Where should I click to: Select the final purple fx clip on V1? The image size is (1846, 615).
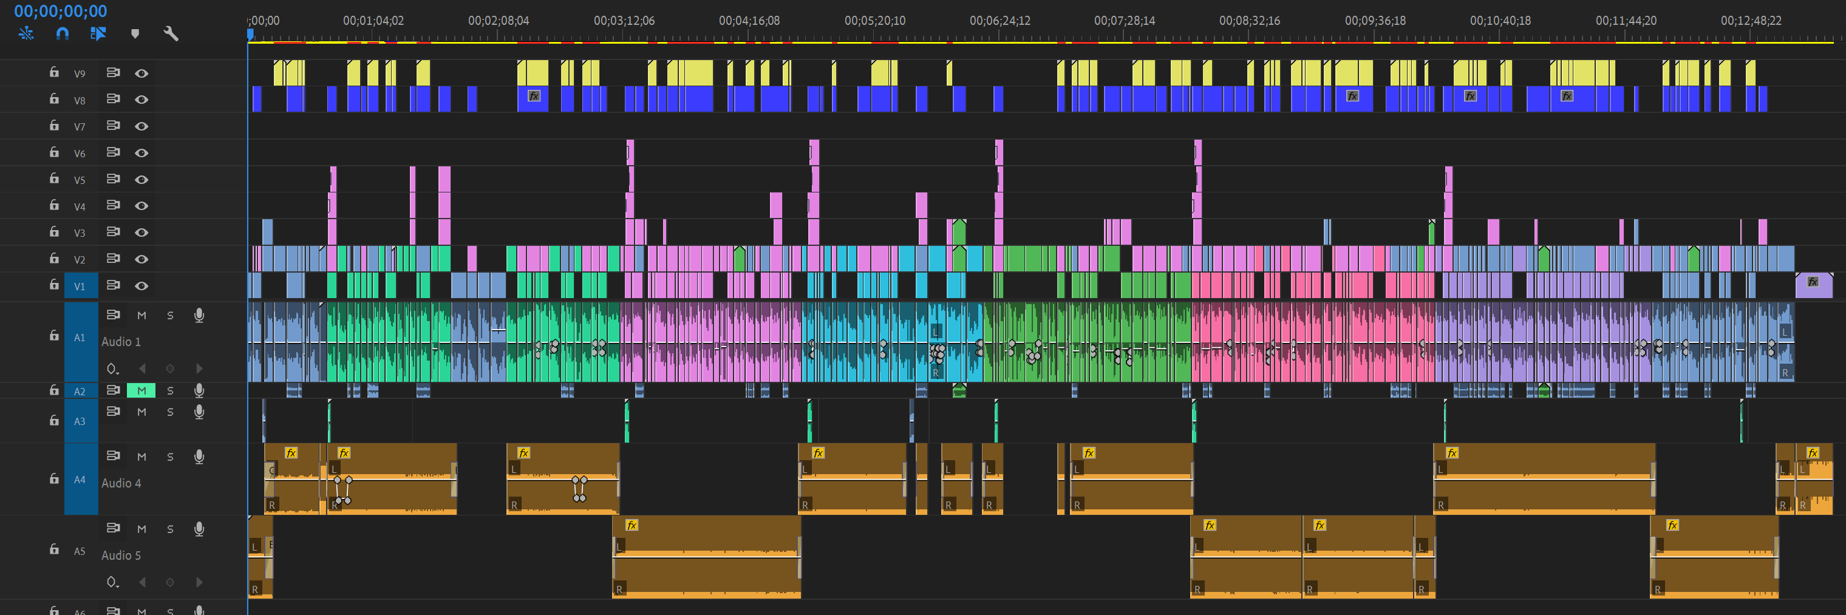coord(1814,285)
